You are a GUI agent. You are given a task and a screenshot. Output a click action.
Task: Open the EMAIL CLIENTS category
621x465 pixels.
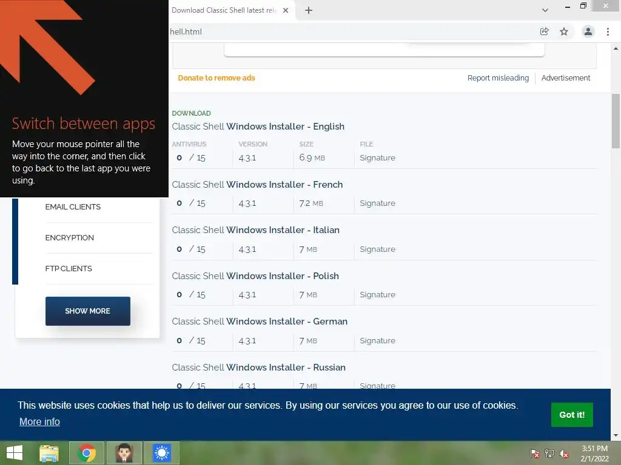[x=73, y=207]
